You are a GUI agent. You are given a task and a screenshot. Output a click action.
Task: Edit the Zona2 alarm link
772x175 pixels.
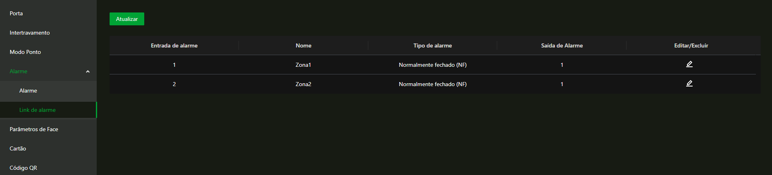tap(689, 84)
